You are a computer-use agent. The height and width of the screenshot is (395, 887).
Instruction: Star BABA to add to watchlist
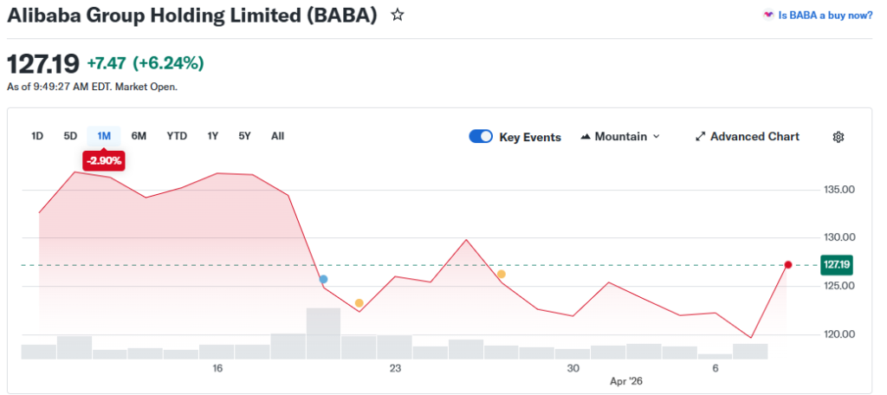[x=398, y=16]
